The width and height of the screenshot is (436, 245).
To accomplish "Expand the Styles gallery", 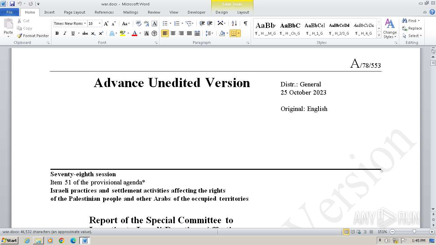I will click(379, 35).
